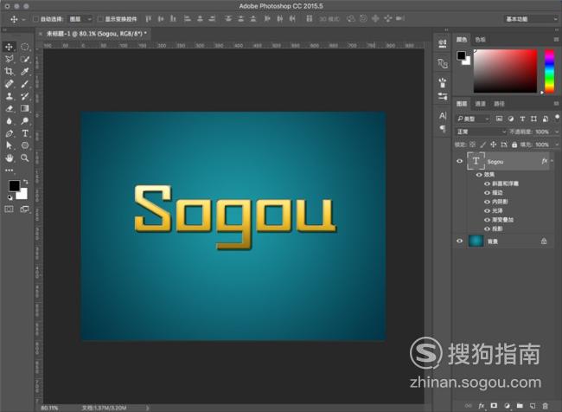Open the Brush Presets panel icon

443,83
